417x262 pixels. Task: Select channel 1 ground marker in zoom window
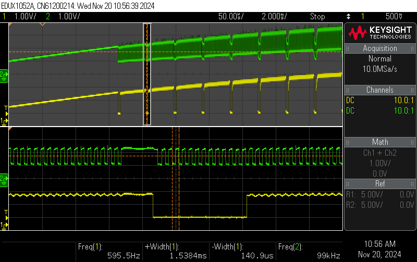click(4, 226)
